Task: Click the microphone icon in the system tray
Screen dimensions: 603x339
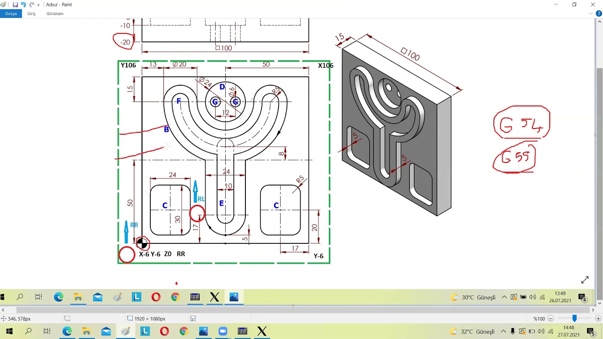Action: (x=513, y=331)
